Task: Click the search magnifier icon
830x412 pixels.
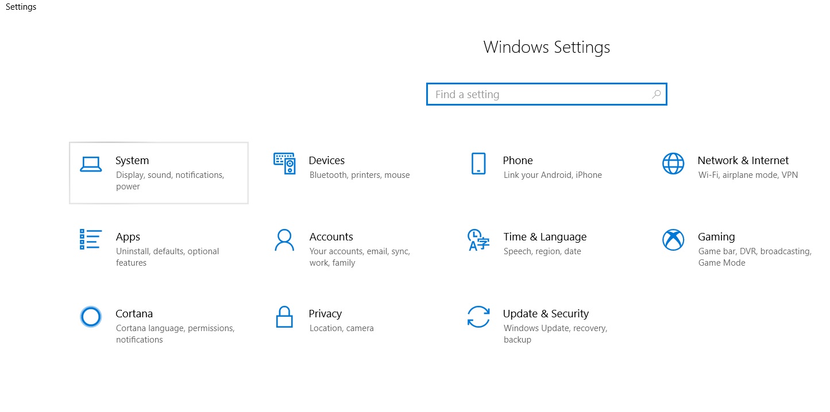Action: pos(657,95)
